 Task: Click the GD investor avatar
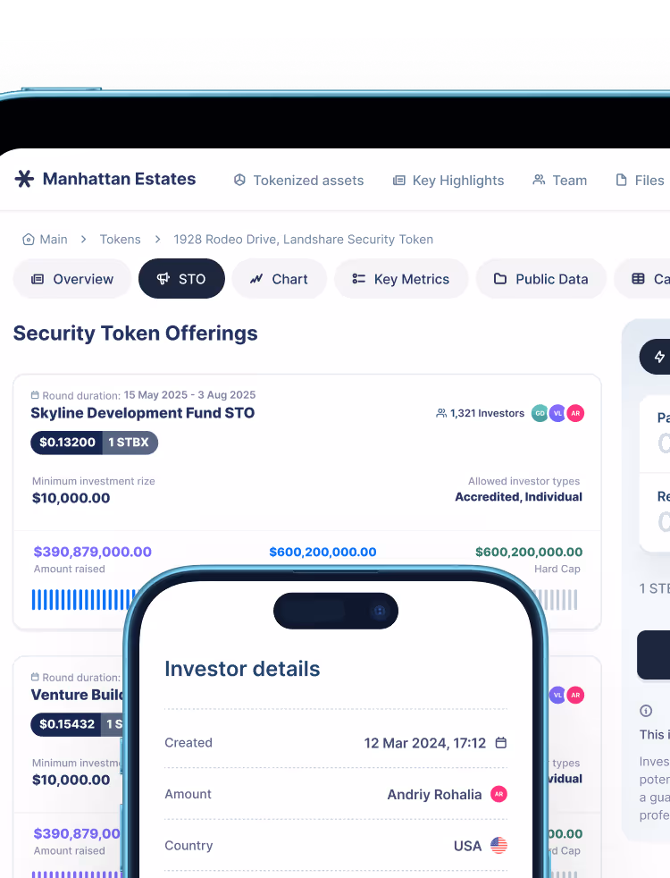tap(540, 413)
